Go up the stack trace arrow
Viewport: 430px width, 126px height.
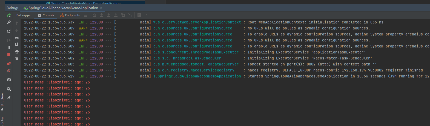17,23
